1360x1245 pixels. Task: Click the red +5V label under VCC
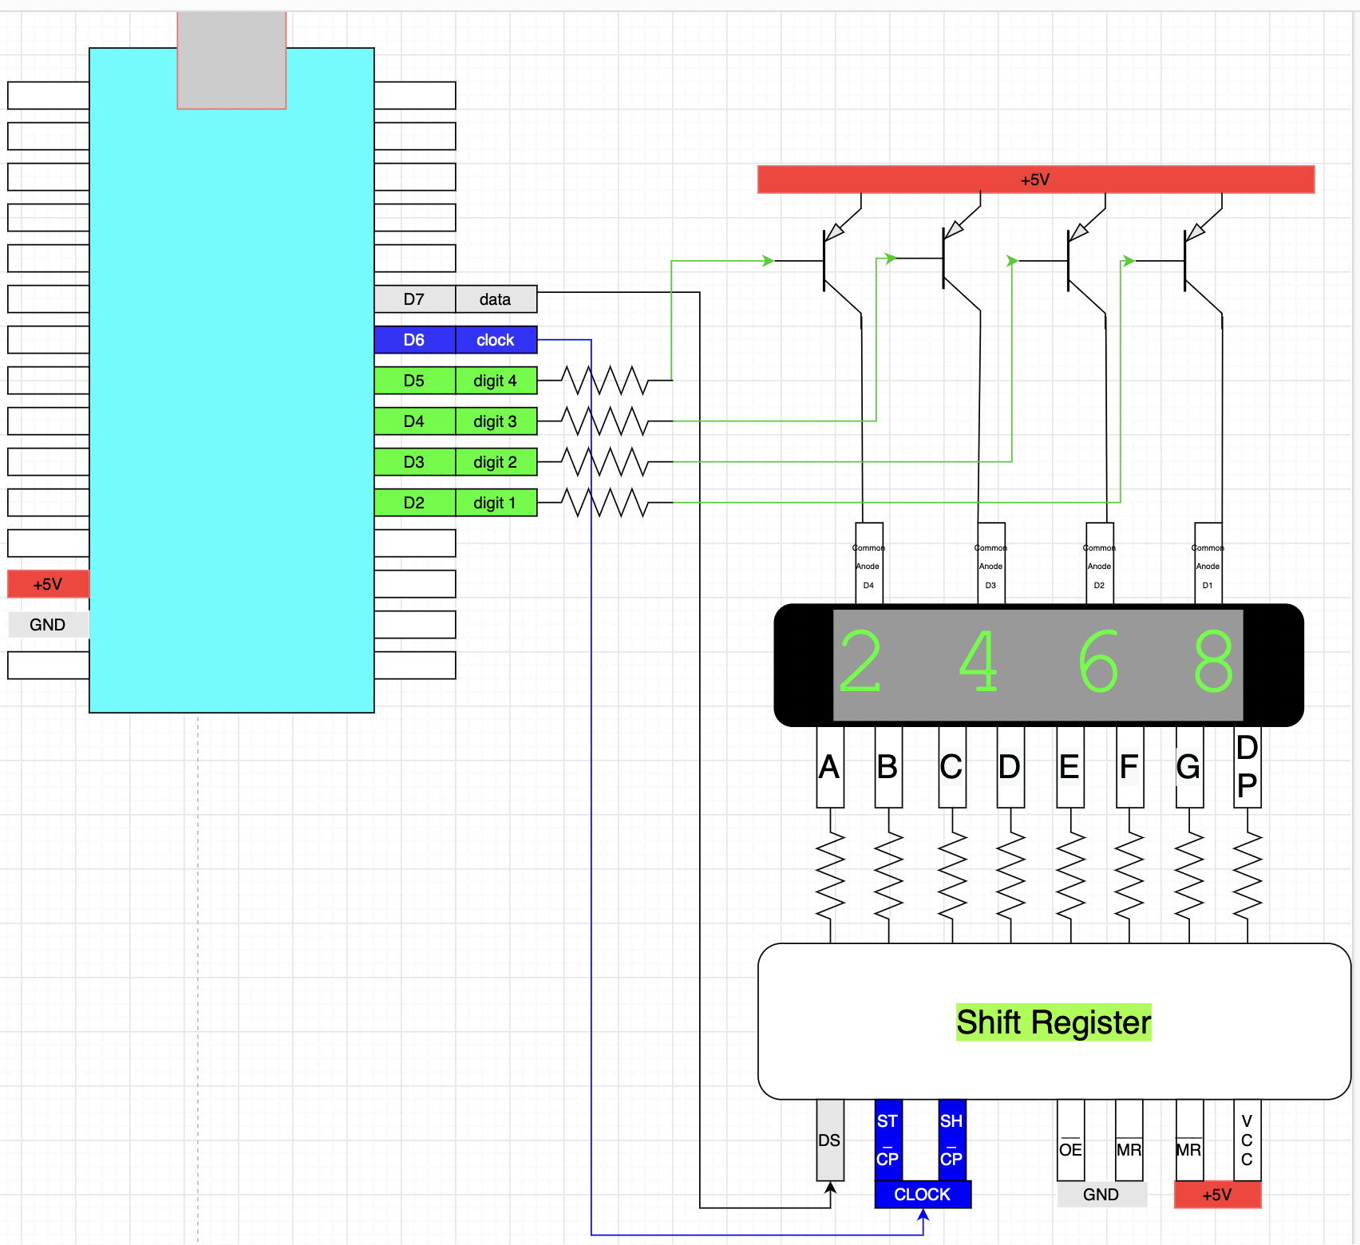(1218, 1195)
